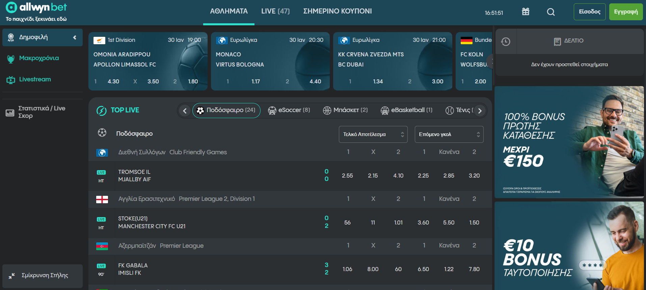Click globe icon on MONACO card
The width and height of the screenshot is (646, 290).
tap(222, 41)
